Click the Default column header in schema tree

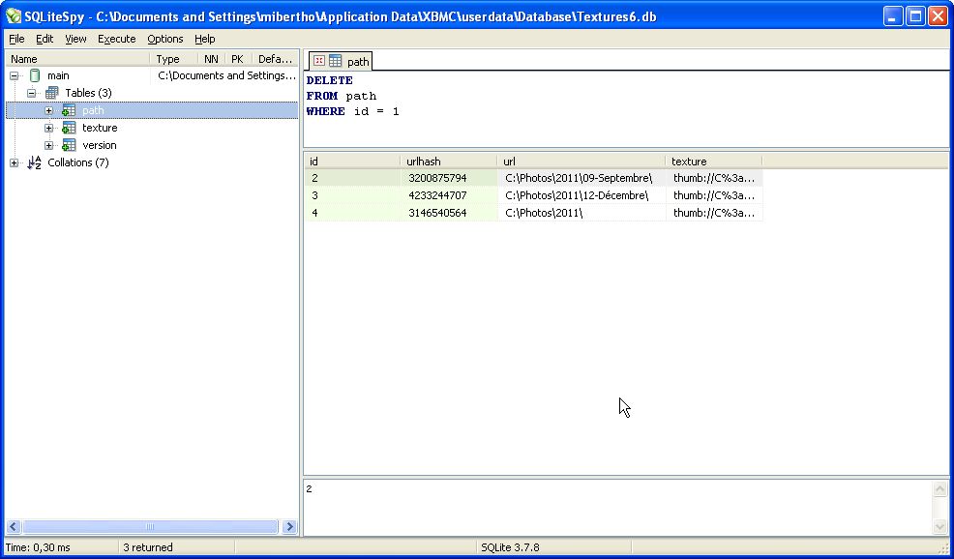pyautogui.click(x=275, y=59)
